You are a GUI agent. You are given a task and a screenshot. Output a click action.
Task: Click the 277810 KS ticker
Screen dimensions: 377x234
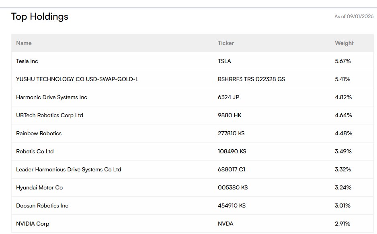231,133
